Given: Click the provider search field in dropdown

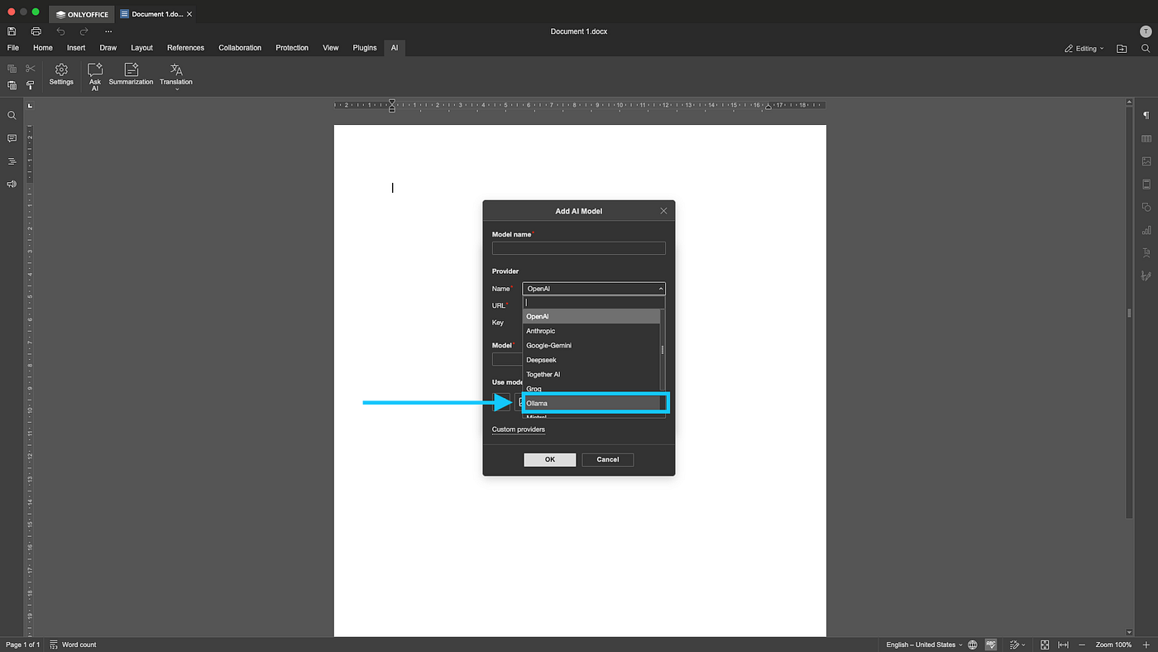Looking at the screenshot, I should click(x=592, y=303).
